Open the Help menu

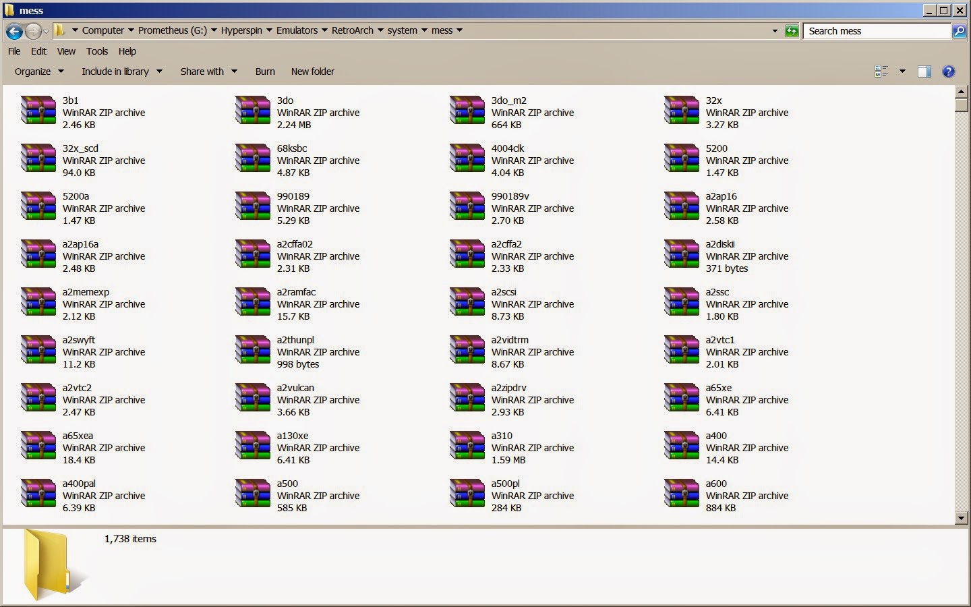click(127, 51)
